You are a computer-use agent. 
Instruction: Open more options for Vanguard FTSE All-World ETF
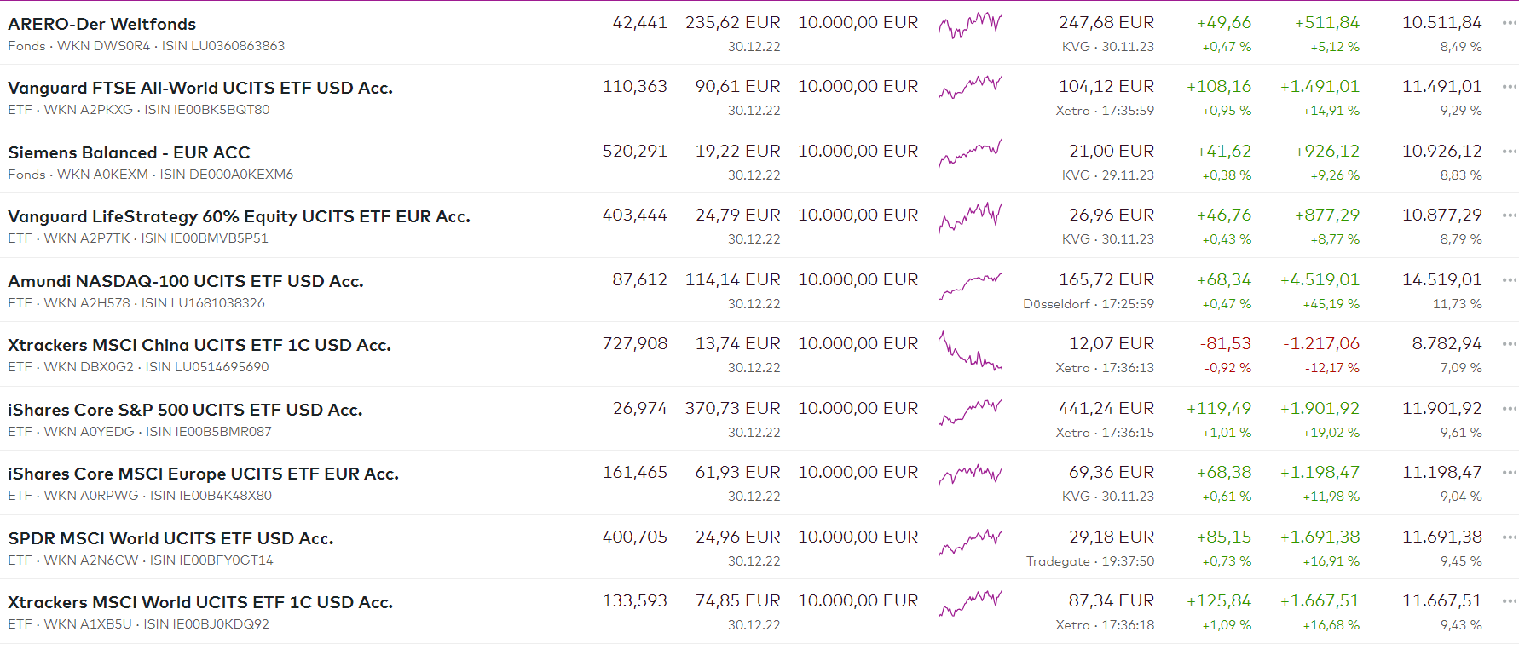pos(1509,87)
